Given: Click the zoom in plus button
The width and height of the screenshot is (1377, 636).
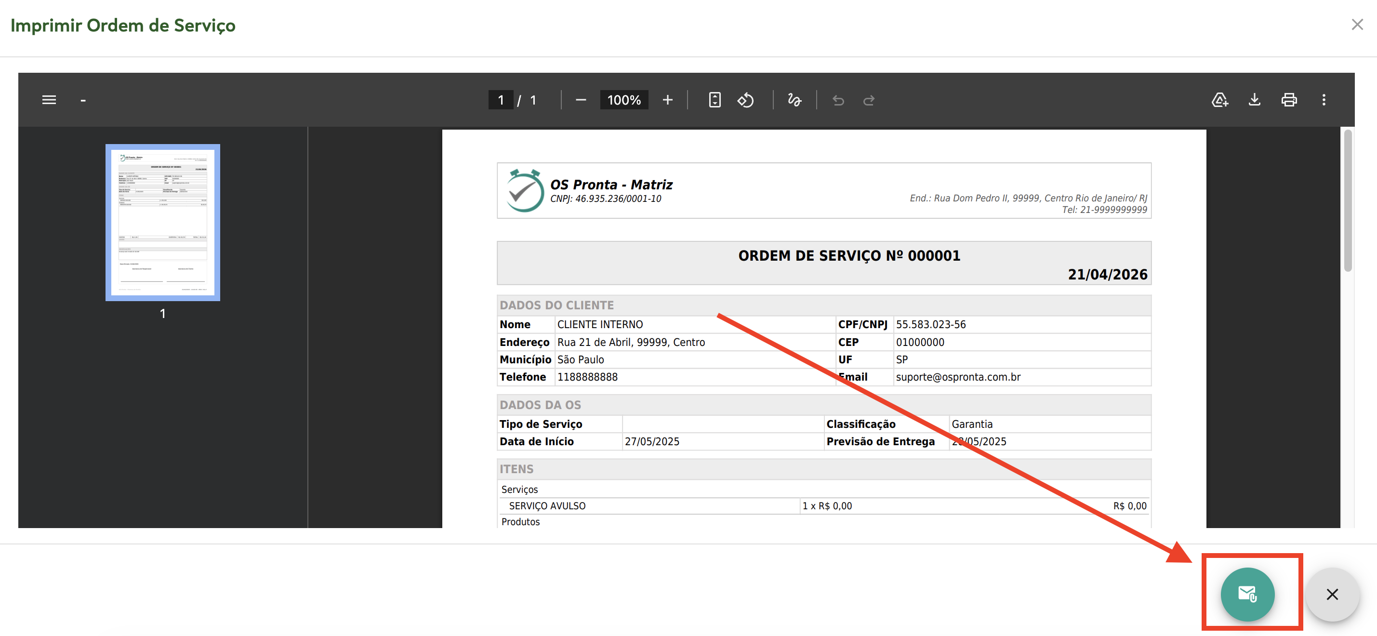Looking at the screenshot, I should point(667,100).
